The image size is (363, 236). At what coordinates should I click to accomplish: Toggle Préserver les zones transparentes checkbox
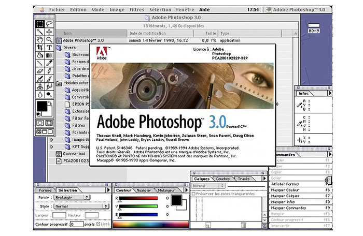coord(193,194)
